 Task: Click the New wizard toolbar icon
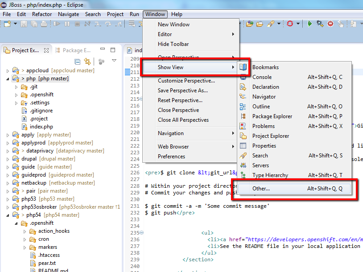point(7,24)
